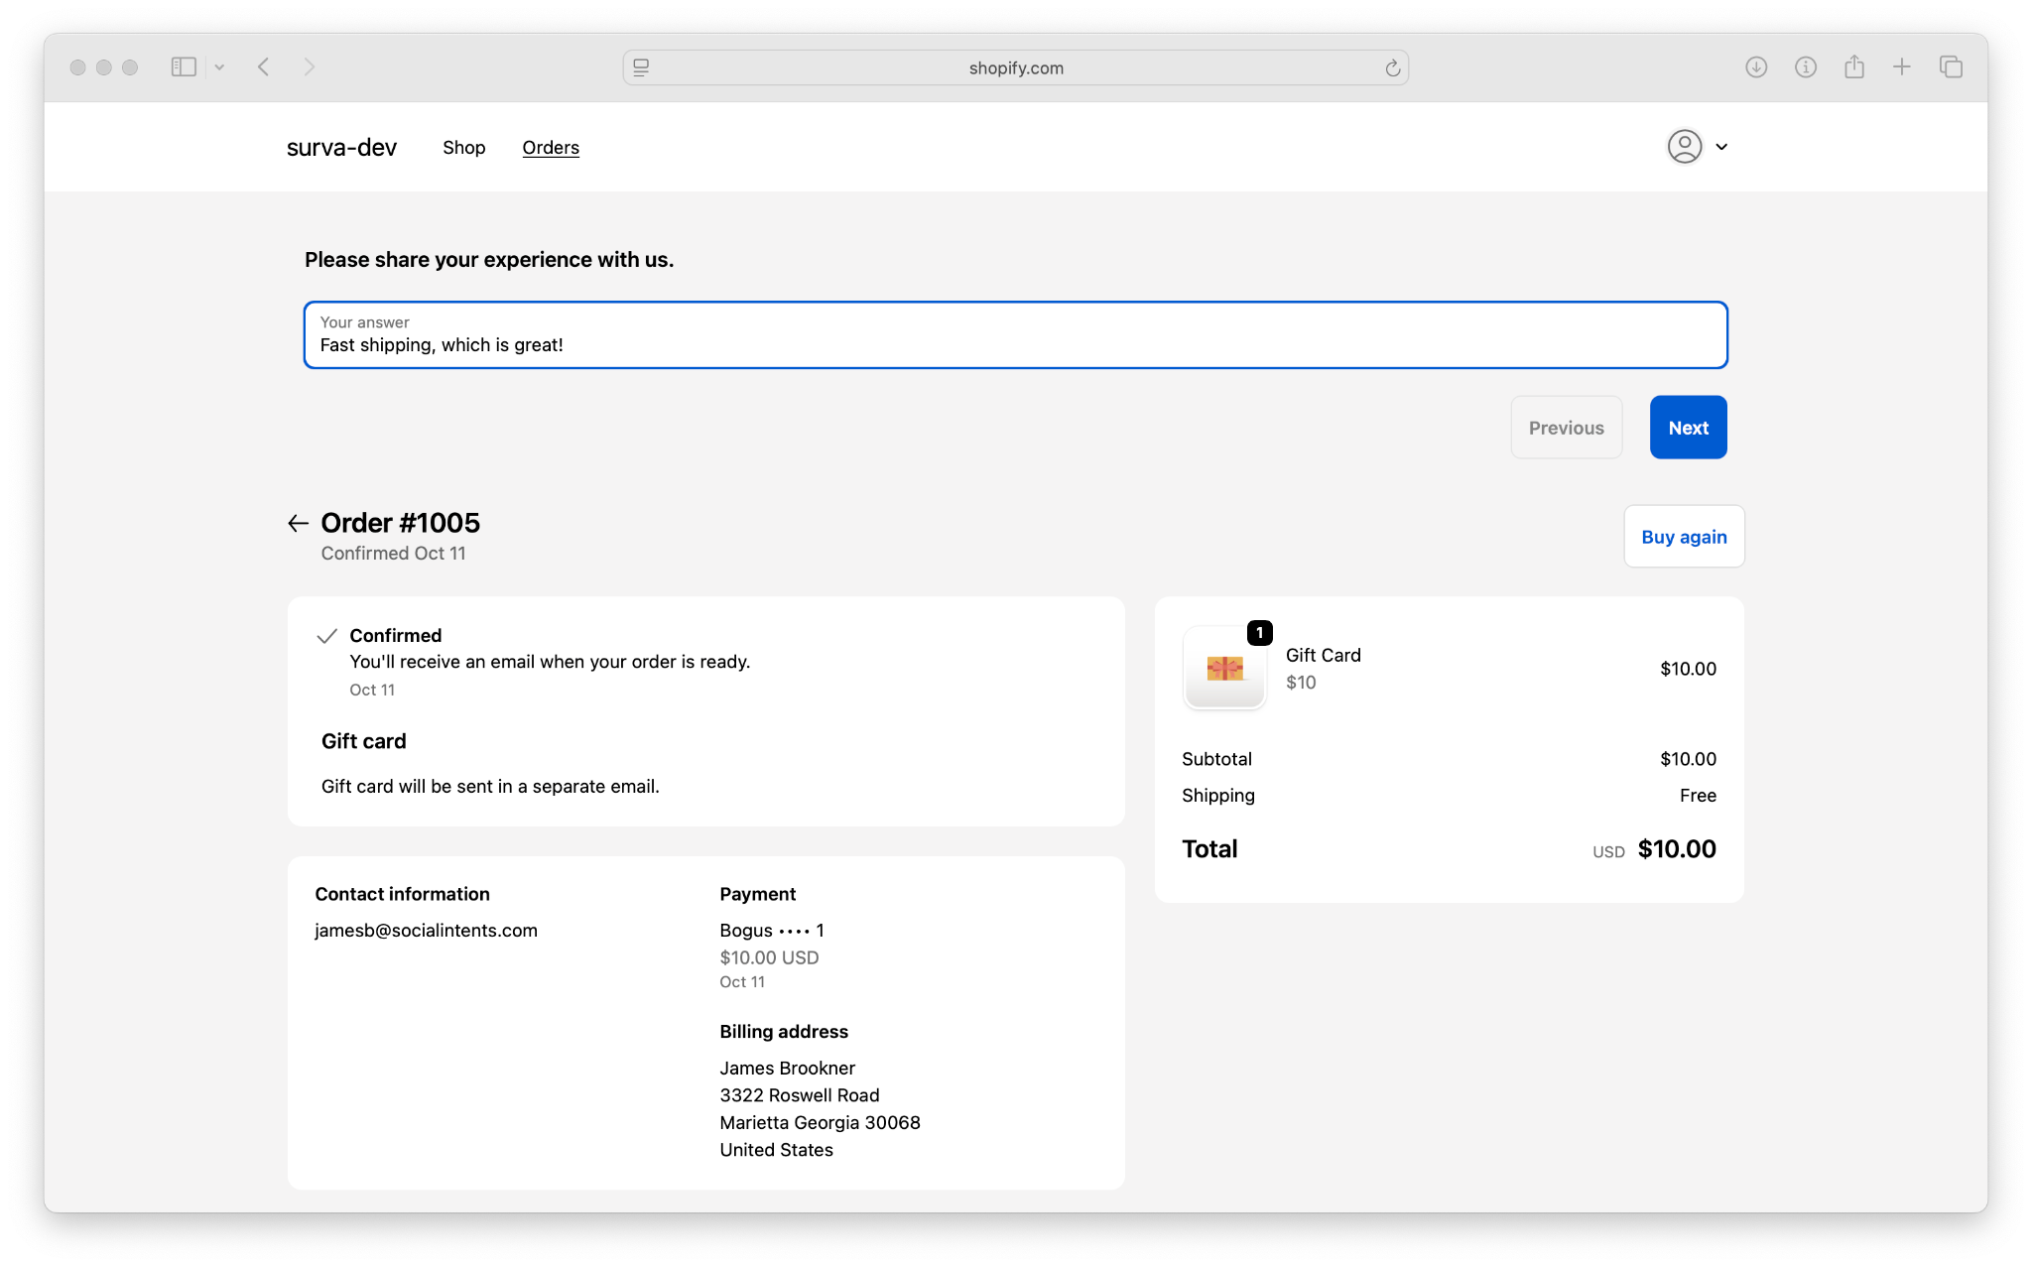Screen dimensions: 2032x1267
Task: Click the Gift Card product thumbnail
Action: point(1224,668)
